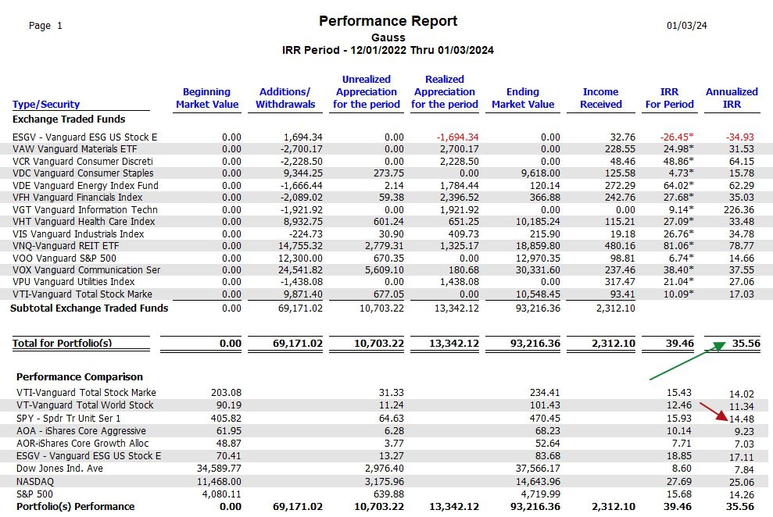
Task: Click the Total for Portfolio(s) label
Action: [62, 343]
